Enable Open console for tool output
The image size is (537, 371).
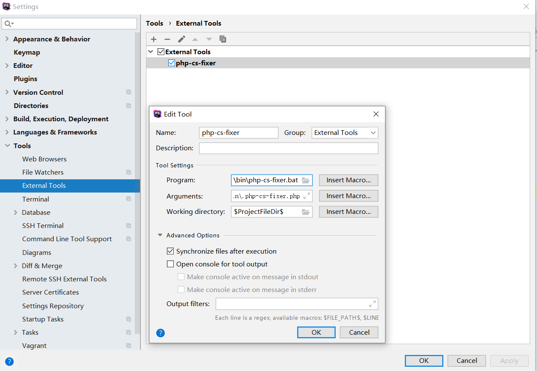click(170, 264)
